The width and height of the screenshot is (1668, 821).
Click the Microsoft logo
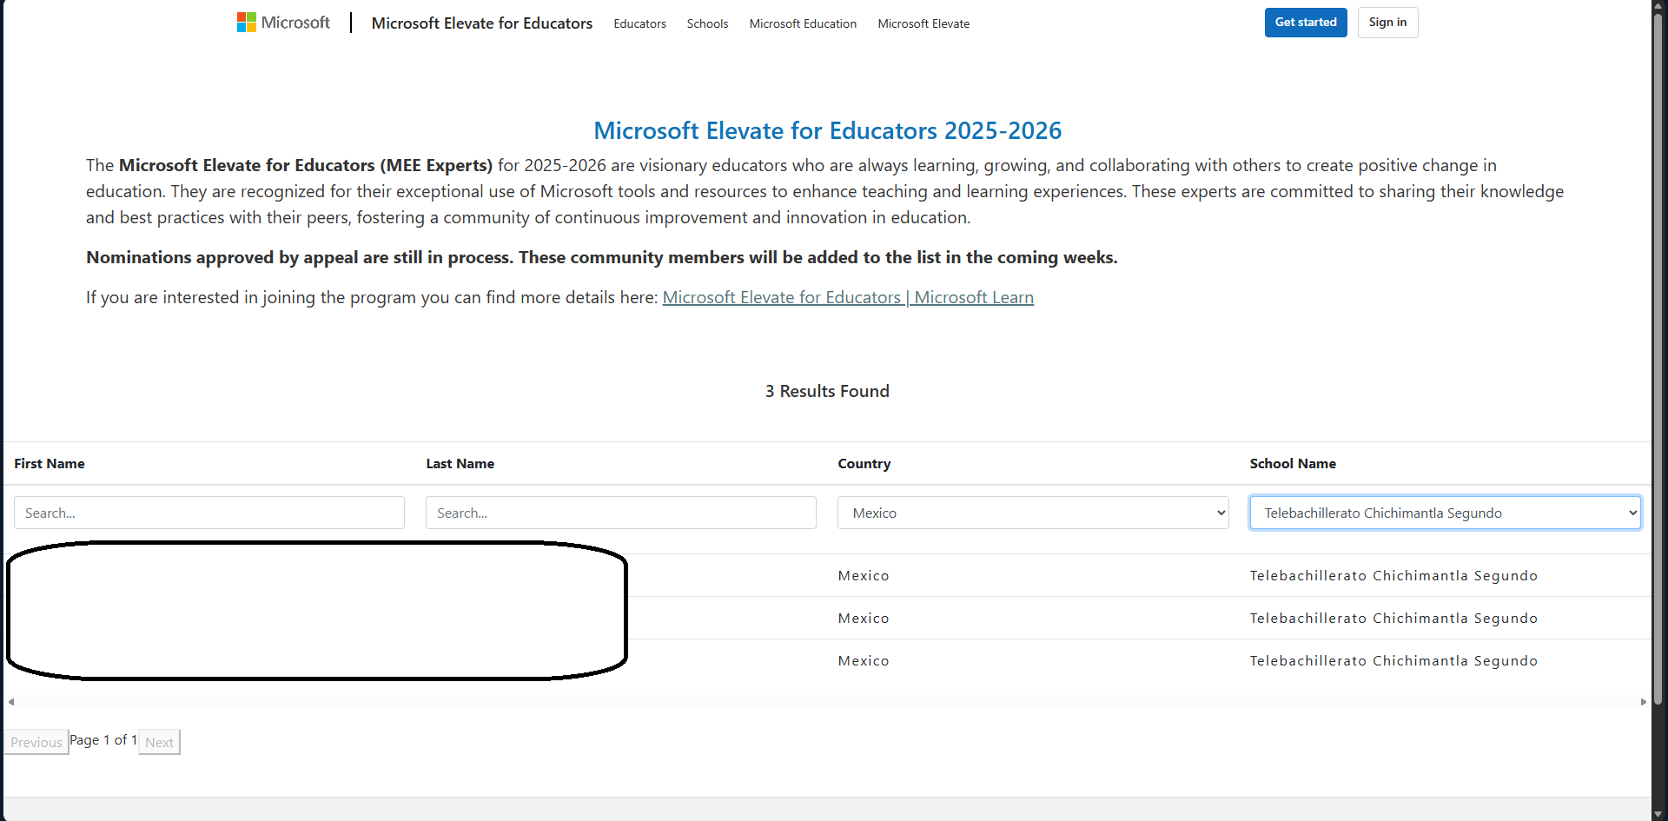[284, 23]
